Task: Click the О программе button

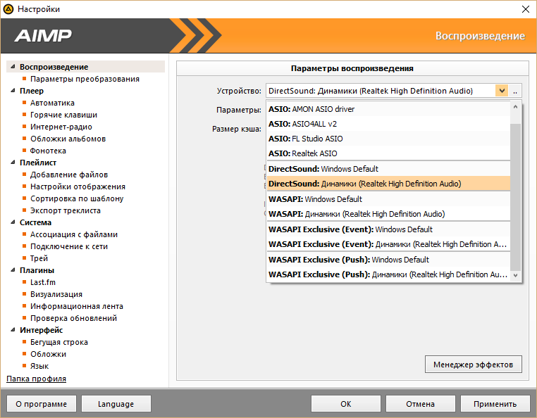Action: coord(41,404)
